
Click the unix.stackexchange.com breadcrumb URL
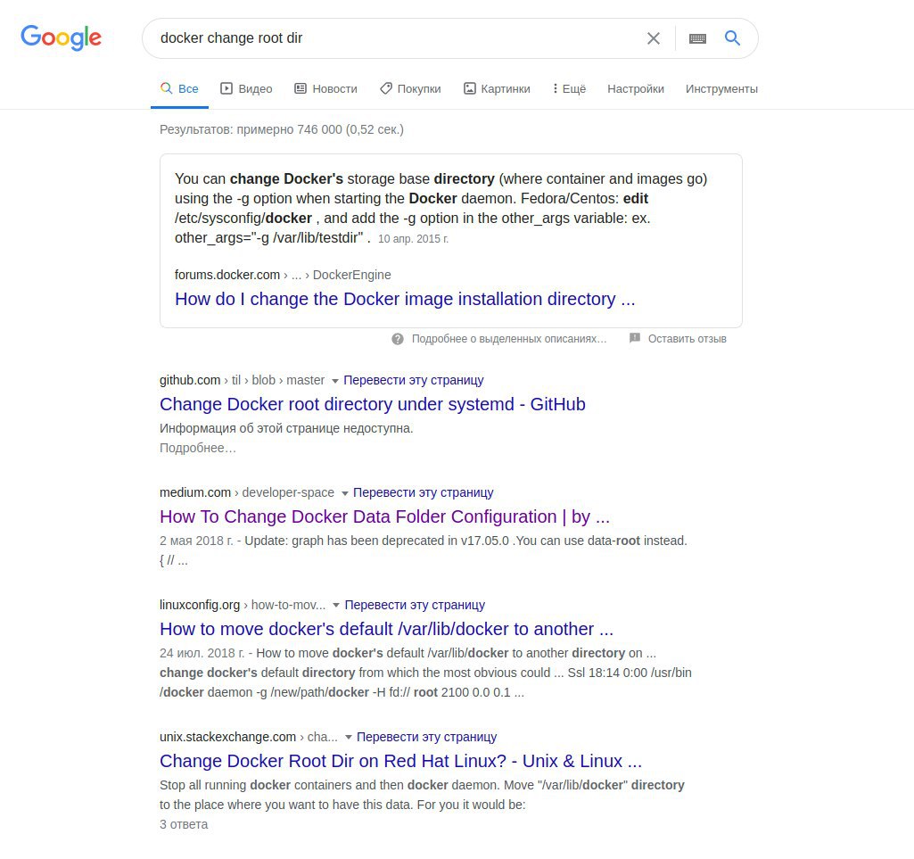[249, 737]
